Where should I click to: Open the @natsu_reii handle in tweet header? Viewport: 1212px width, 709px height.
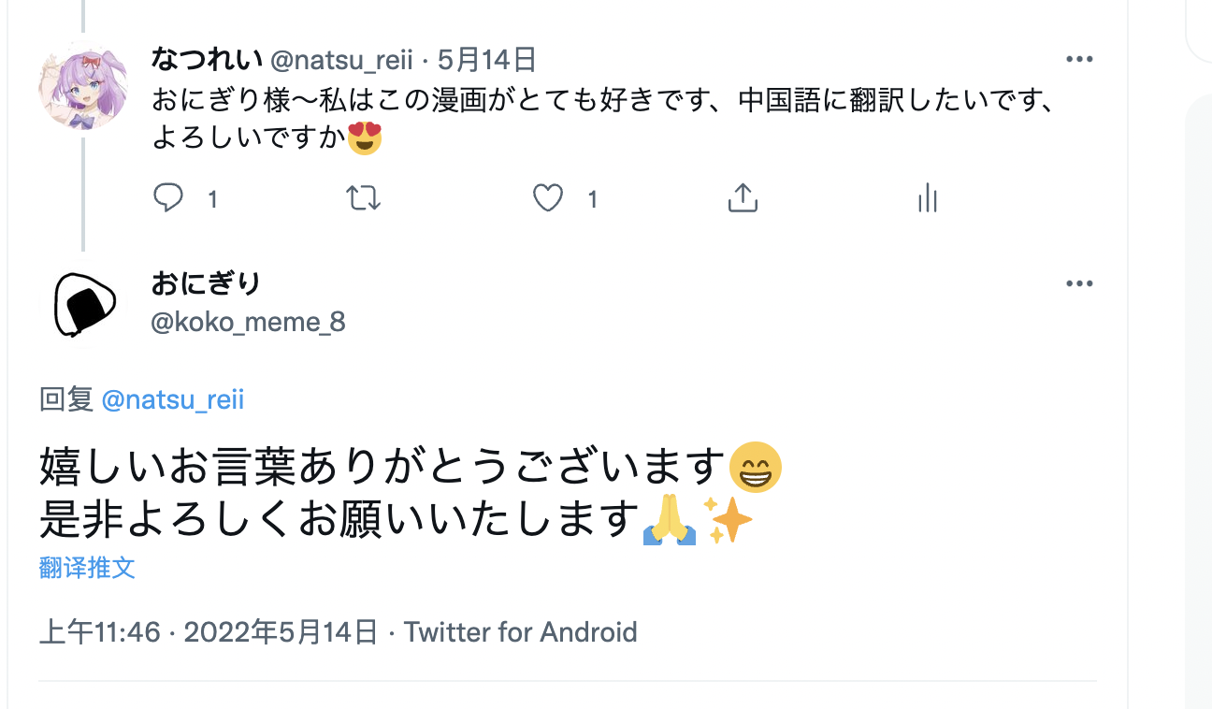[x=341, y=61]
